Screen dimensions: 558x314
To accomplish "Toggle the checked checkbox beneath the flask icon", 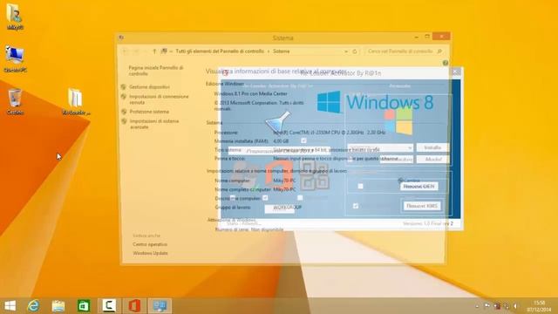I will point(303,140).
